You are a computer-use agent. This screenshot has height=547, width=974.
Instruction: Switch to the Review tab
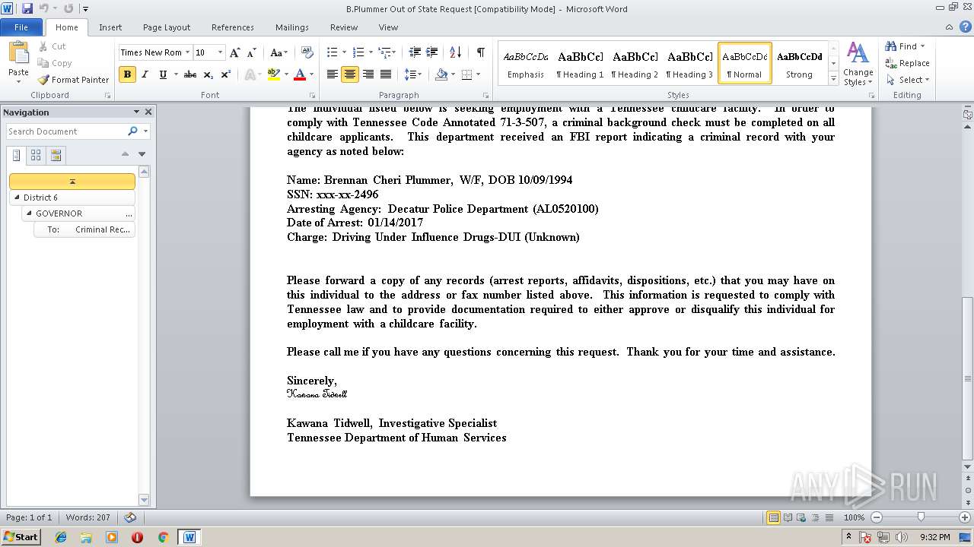pyautogui.click(x=344, y=27)
